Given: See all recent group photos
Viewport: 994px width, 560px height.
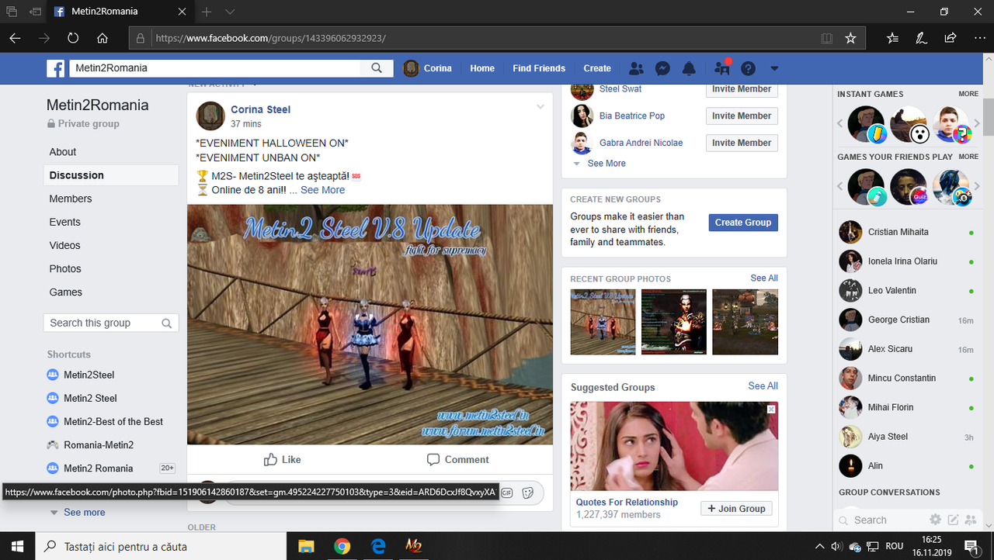Looking at the screenshot, I should click(x=764, y=278).
